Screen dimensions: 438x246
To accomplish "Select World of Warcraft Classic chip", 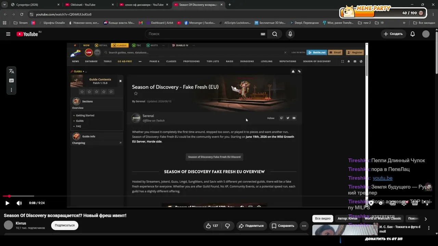I will (x=383, y=219).
